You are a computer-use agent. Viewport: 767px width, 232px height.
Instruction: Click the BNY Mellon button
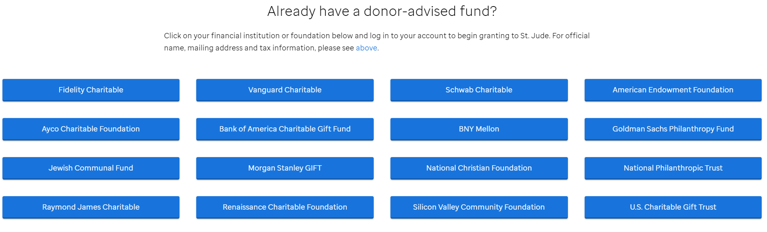[x=479, y=129]
